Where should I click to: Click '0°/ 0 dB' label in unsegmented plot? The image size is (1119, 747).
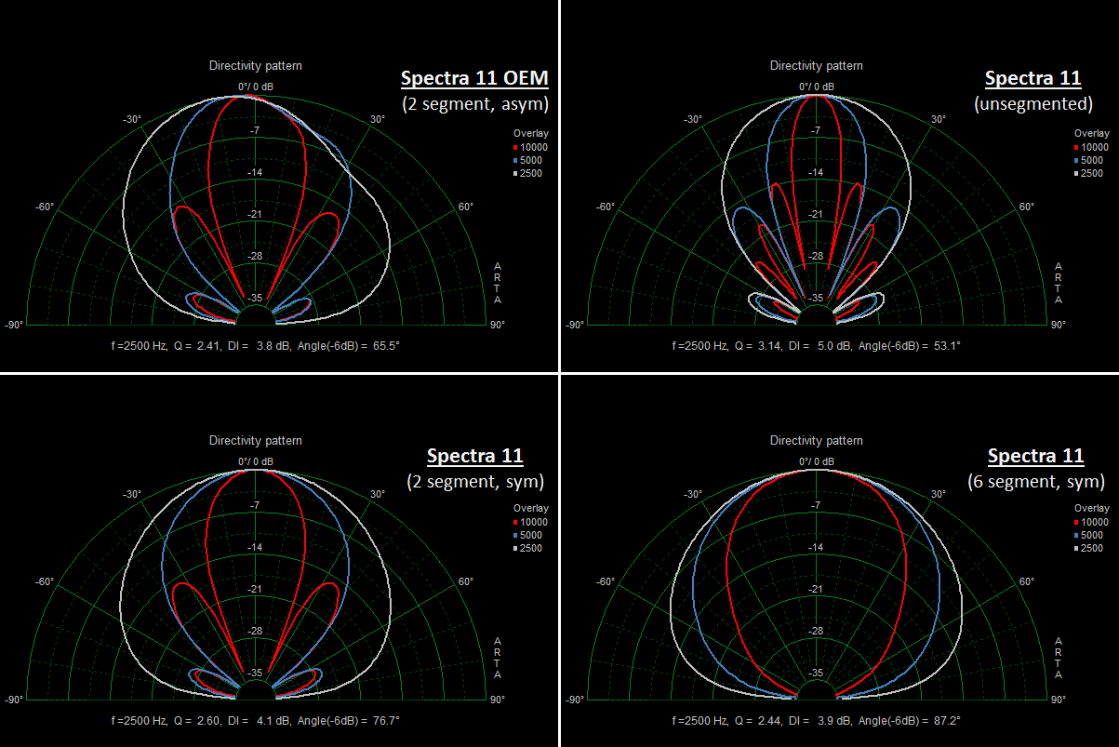817,87
